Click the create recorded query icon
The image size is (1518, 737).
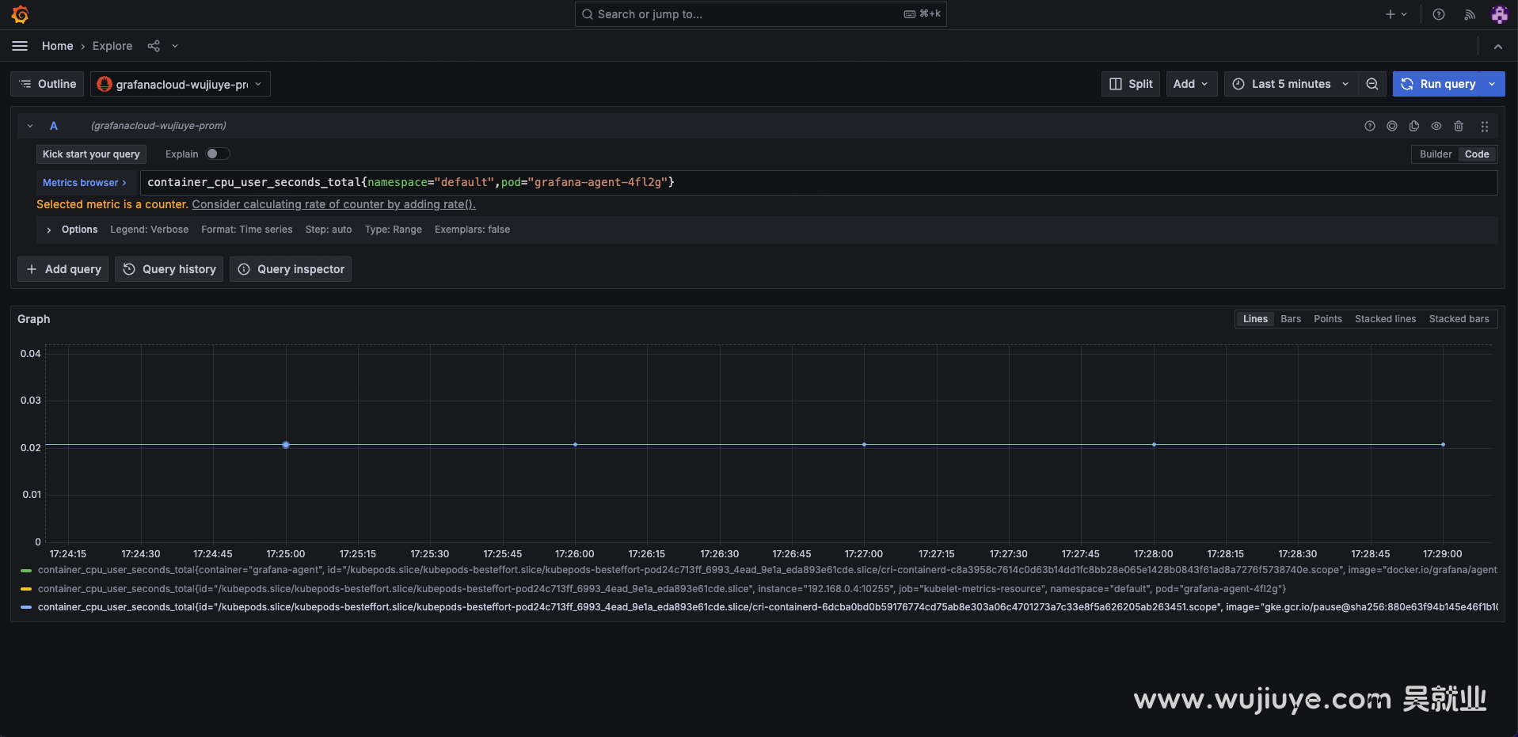click(x=1391, y=126)
